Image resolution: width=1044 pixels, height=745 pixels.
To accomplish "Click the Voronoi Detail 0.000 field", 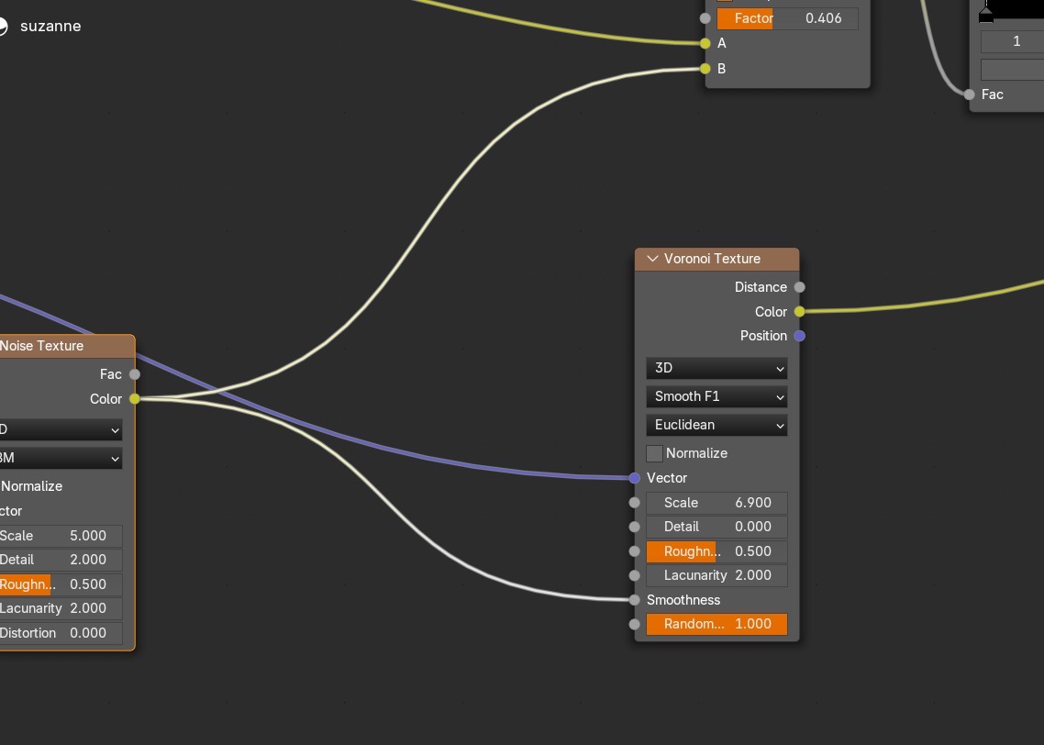I will (x=716, y=527).
